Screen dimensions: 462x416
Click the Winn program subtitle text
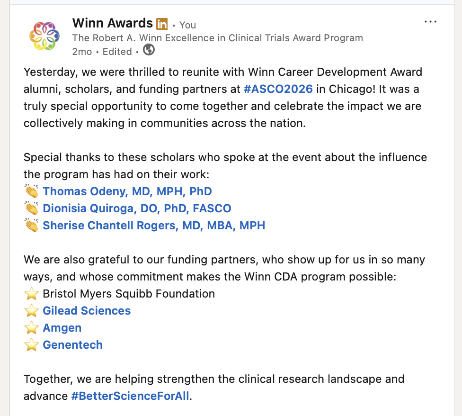coord(217,38)
